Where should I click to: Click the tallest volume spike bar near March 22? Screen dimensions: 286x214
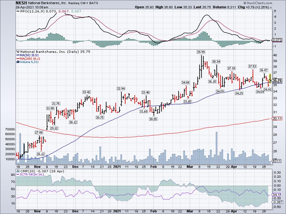point(216,148)
